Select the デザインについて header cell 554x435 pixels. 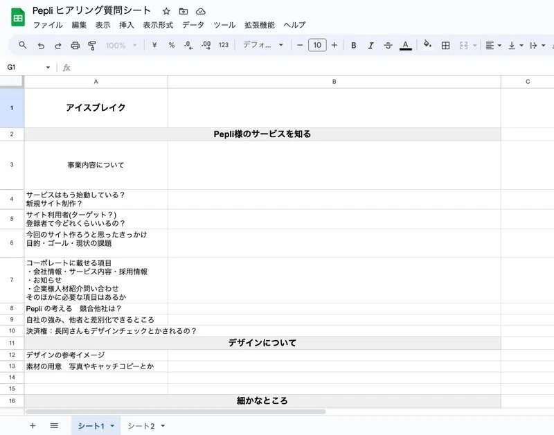click(262, 342)
